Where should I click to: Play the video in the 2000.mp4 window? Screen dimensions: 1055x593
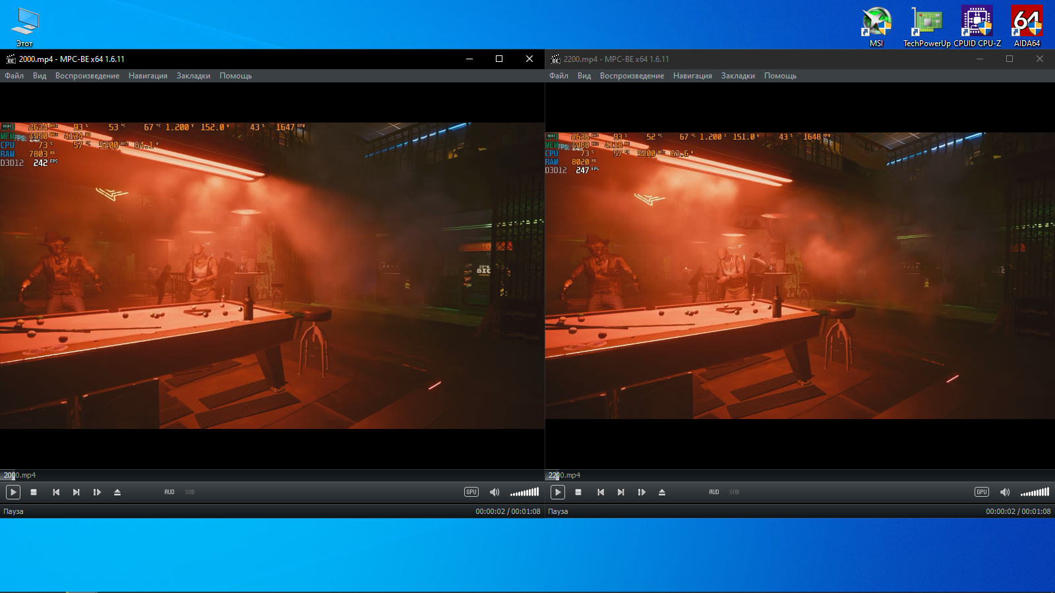13,492
